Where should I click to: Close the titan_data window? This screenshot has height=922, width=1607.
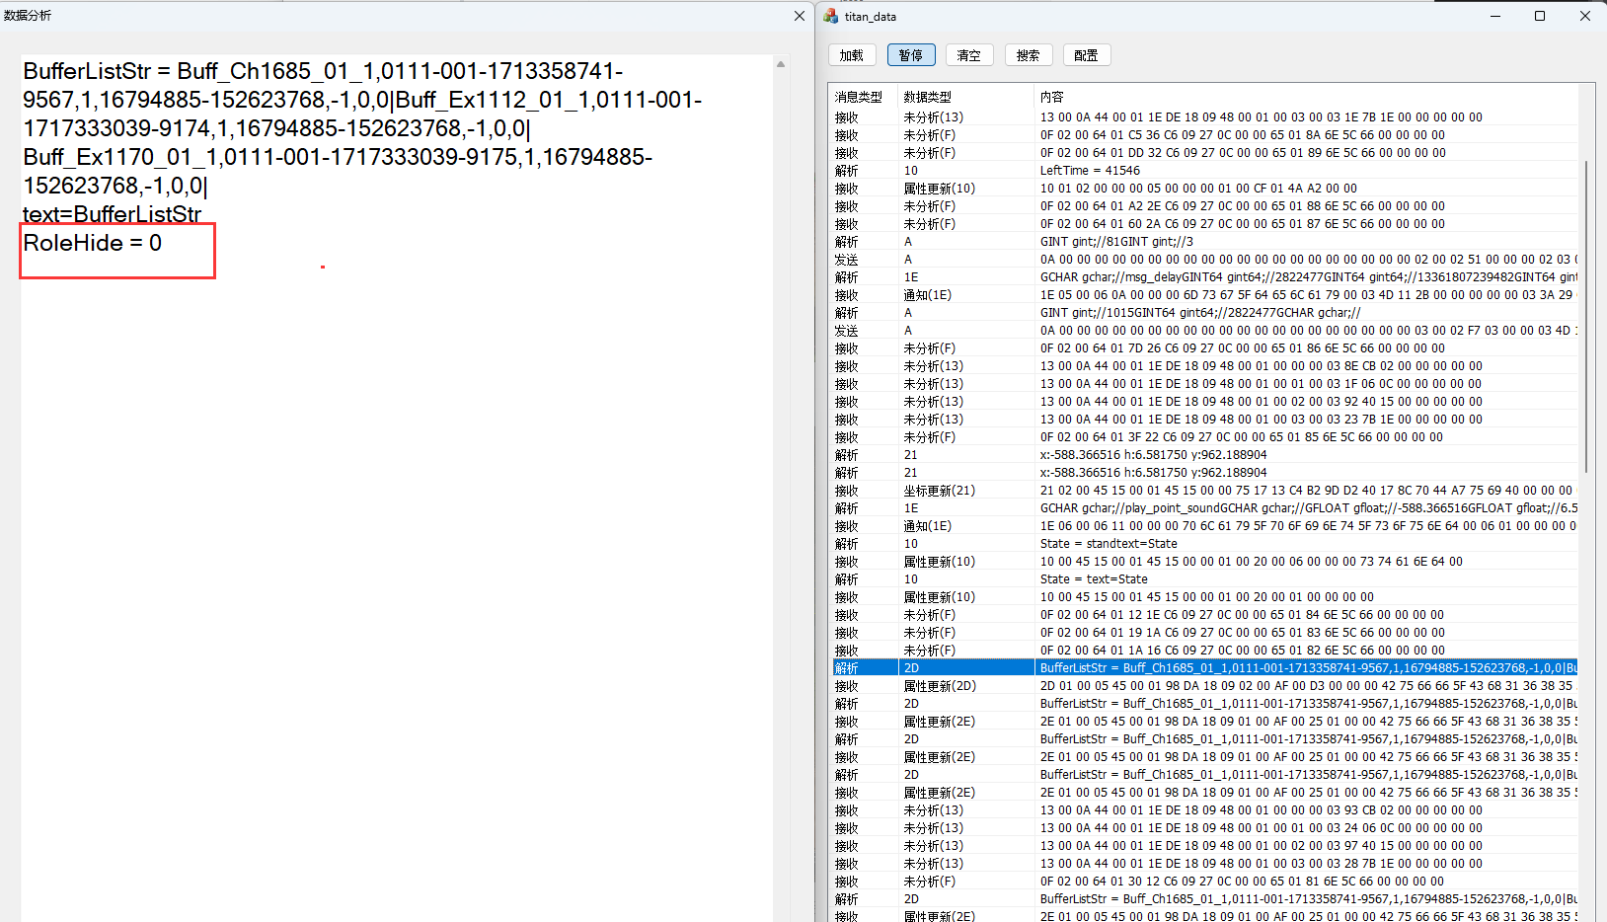[1585, 16]
